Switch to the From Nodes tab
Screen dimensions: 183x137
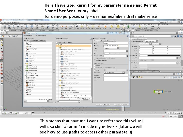(42, 41)
